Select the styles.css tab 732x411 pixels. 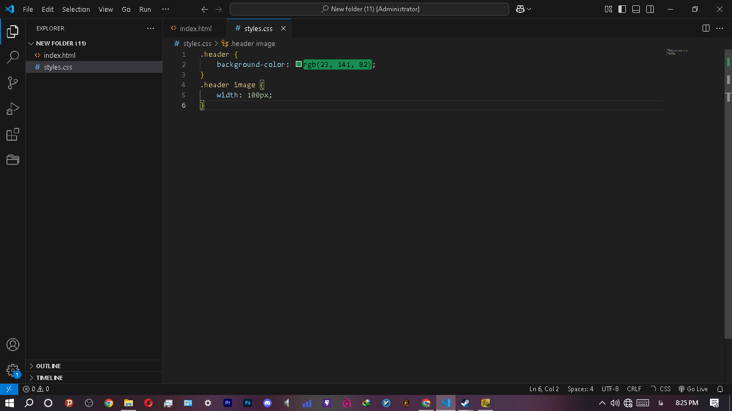click(258, 28)
